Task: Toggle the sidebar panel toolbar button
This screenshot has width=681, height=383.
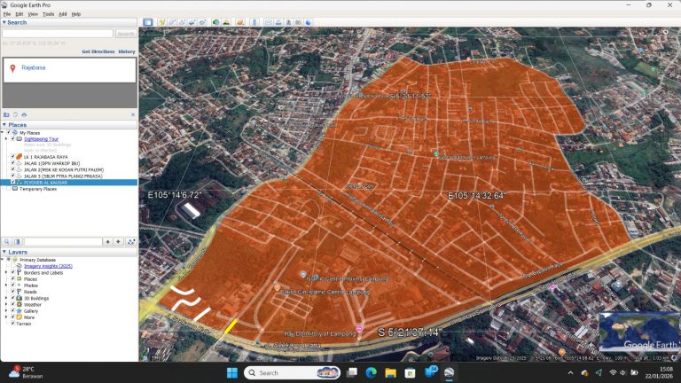Action: tap(148, 22)
